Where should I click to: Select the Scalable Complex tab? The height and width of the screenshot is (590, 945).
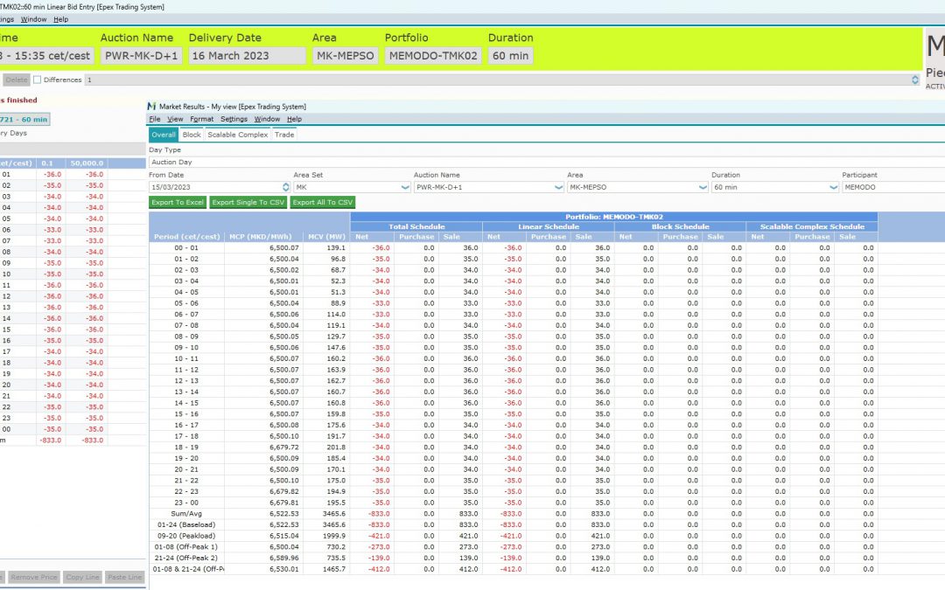tap(237, 135)
